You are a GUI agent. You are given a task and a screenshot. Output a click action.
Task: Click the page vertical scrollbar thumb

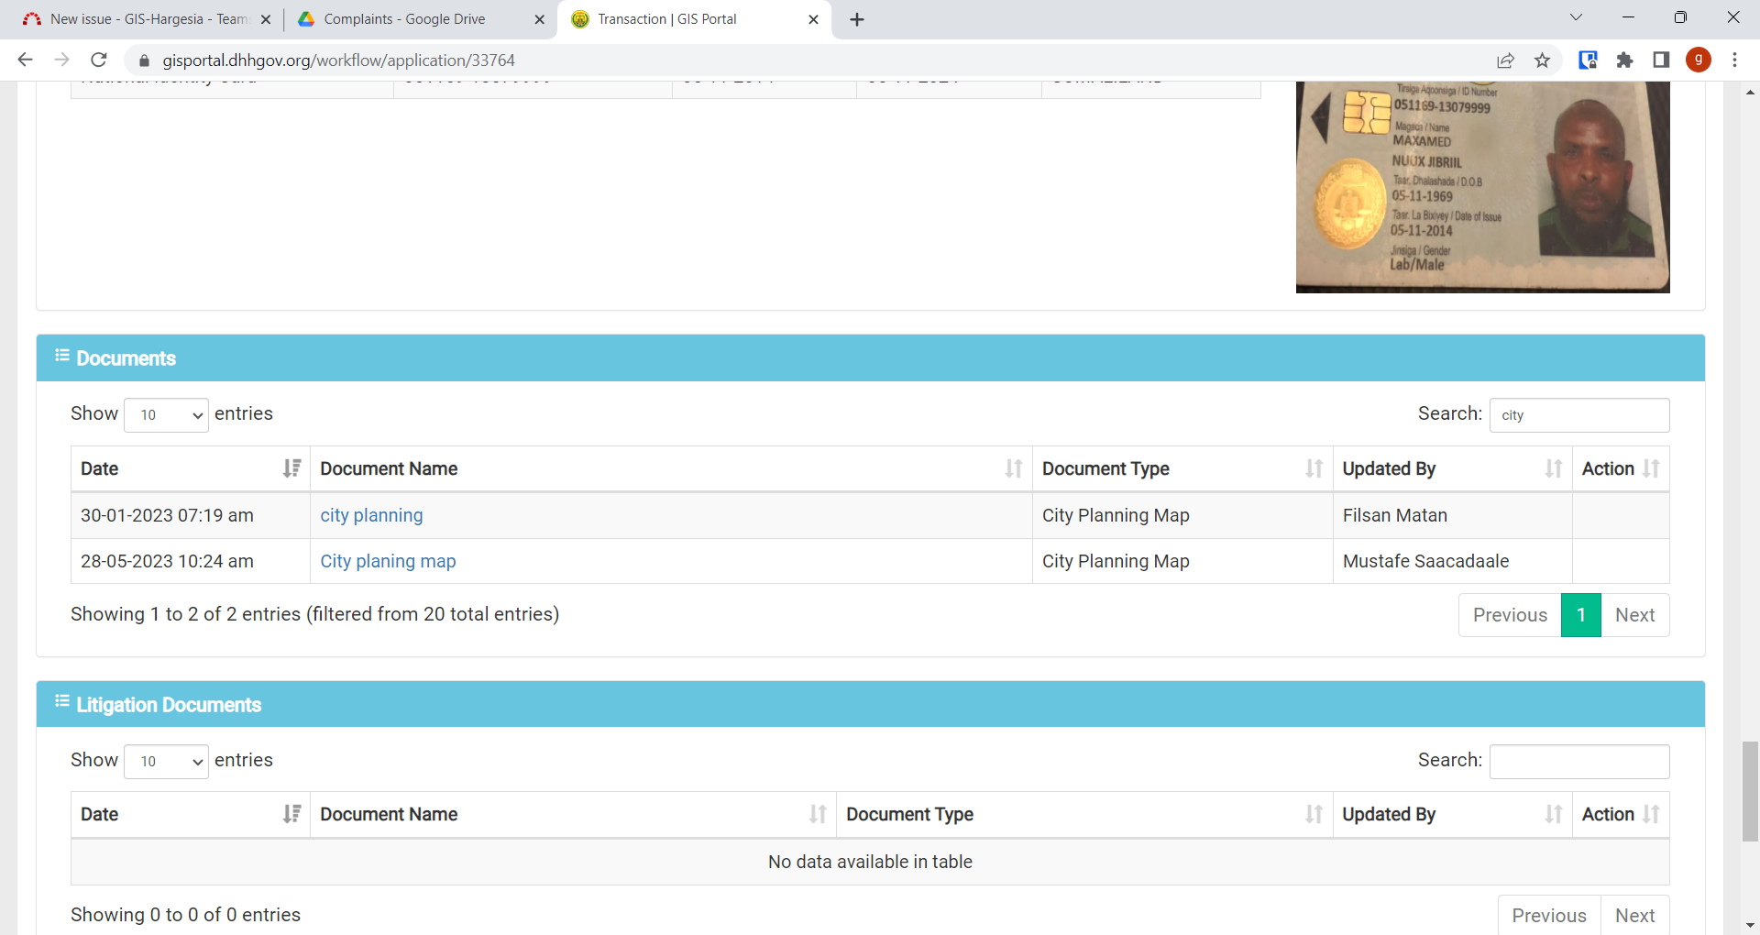click(1750, 791)
